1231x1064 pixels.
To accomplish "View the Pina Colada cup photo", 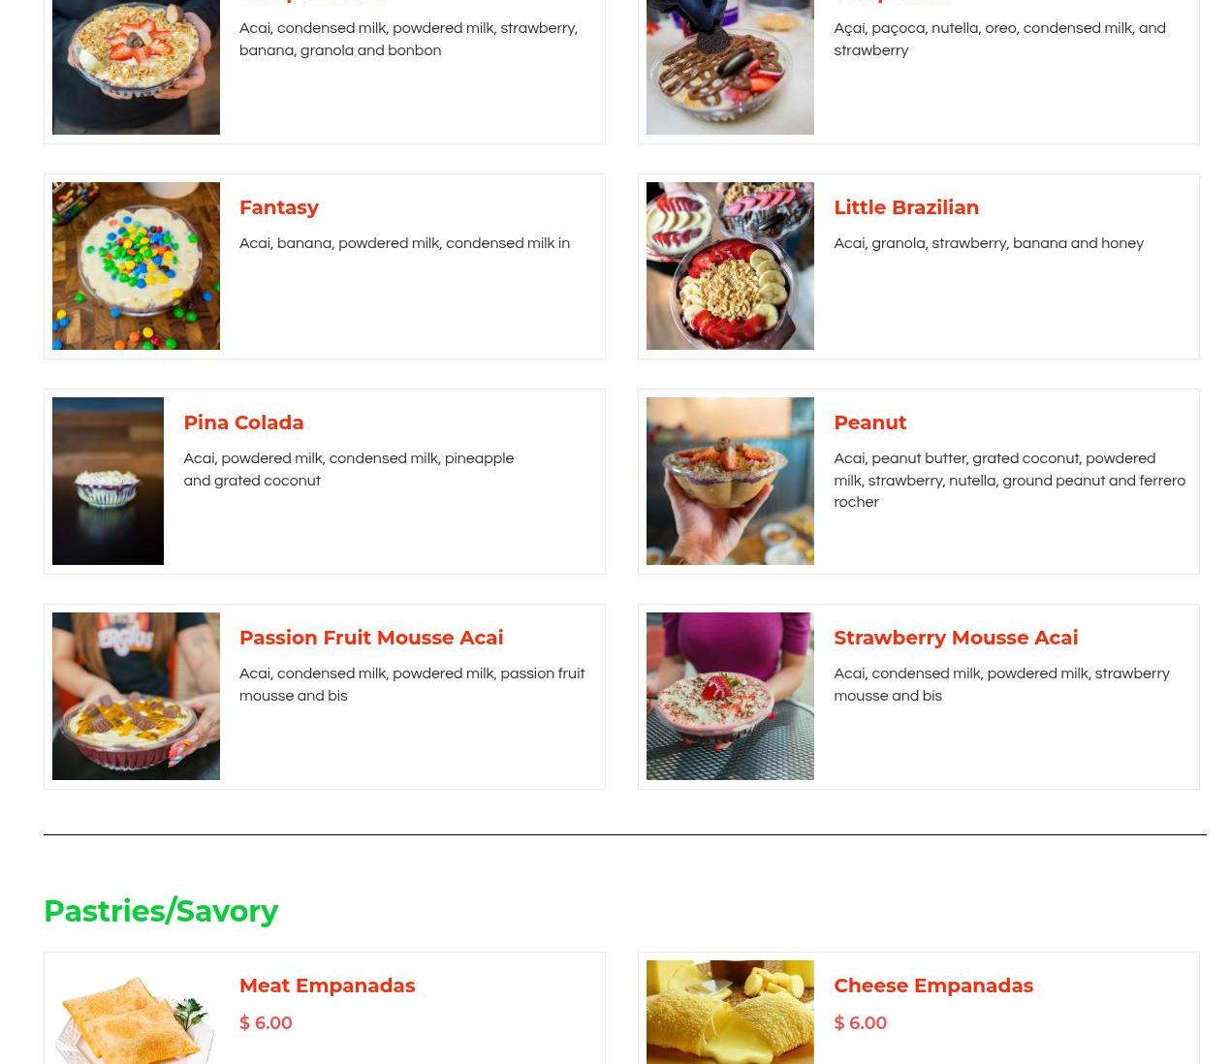I will [x=108, y=481].
